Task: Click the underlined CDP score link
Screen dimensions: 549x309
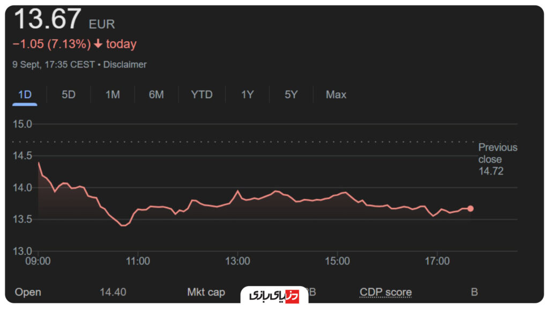Action: [385, 292]
